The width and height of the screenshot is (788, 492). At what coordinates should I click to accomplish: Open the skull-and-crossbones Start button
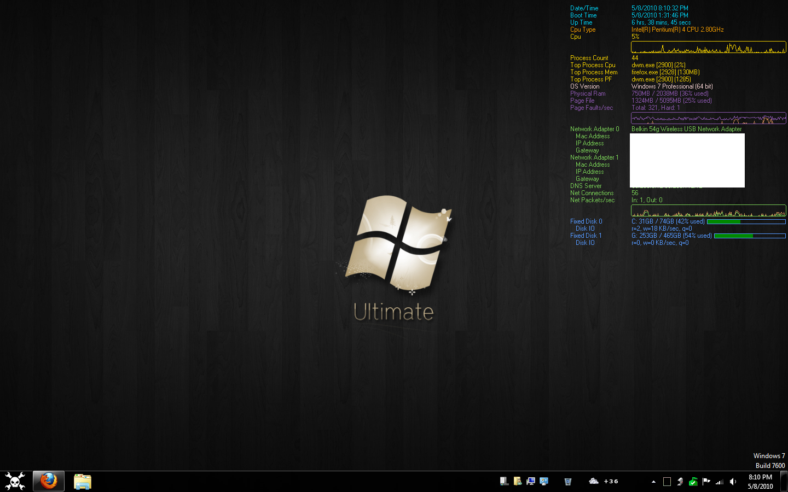[15, 481]
